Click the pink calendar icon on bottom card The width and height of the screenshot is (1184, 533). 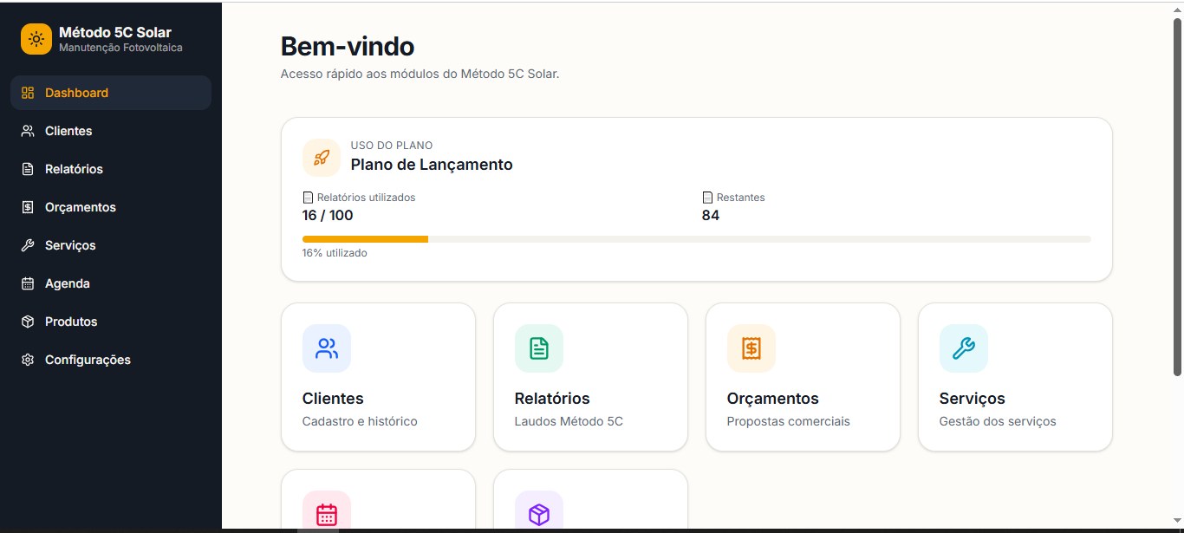pyautogui.click(x=327, y=515)
